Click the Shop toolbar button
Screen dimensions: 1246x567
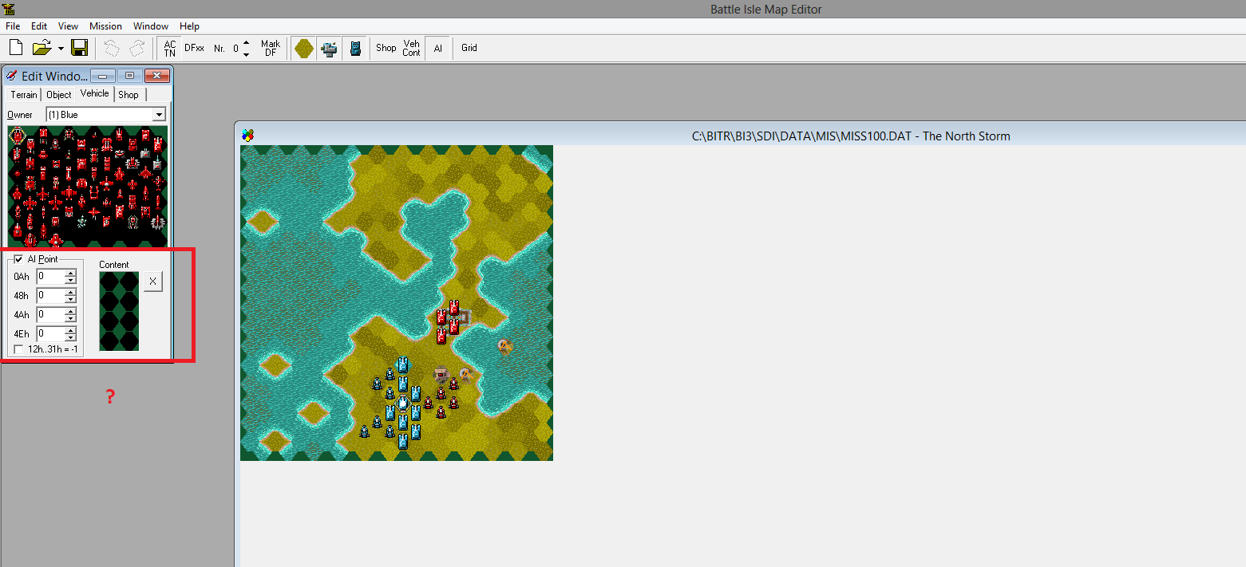(x=386, y=48)
